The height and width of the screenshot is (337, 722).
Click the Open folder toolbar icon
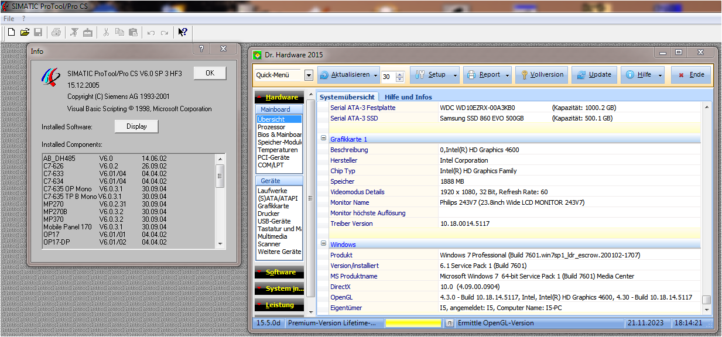click(x=25, y=32)
